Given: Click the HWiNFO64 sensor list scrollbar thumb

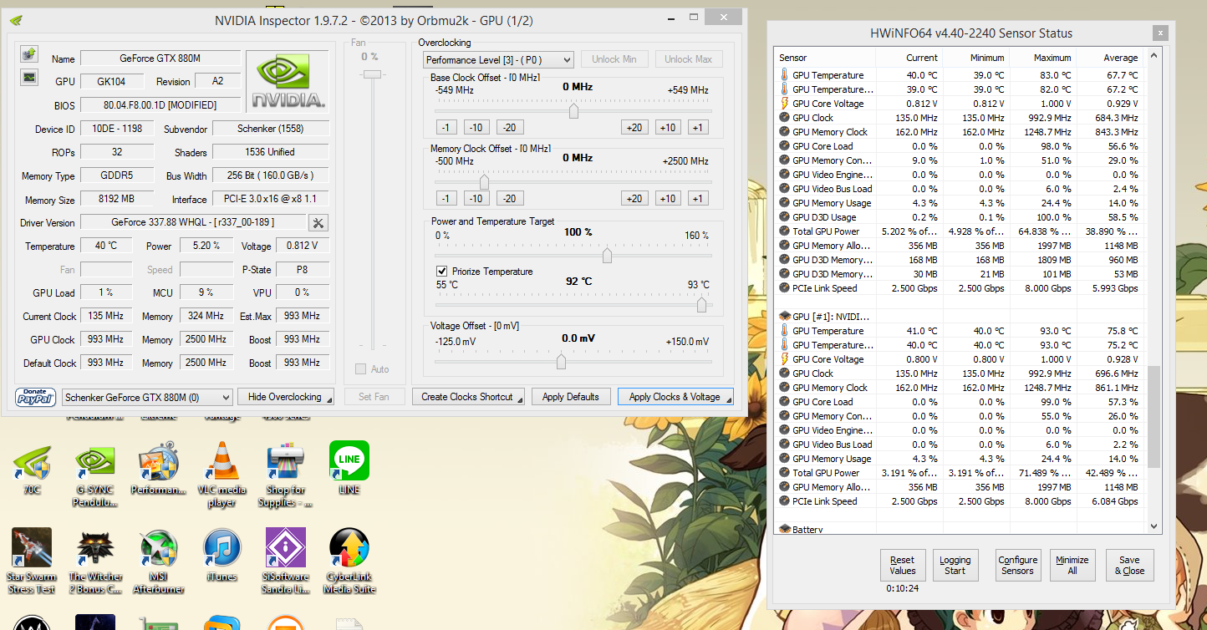Looking at the screenshot, I should pos(1154,416).
